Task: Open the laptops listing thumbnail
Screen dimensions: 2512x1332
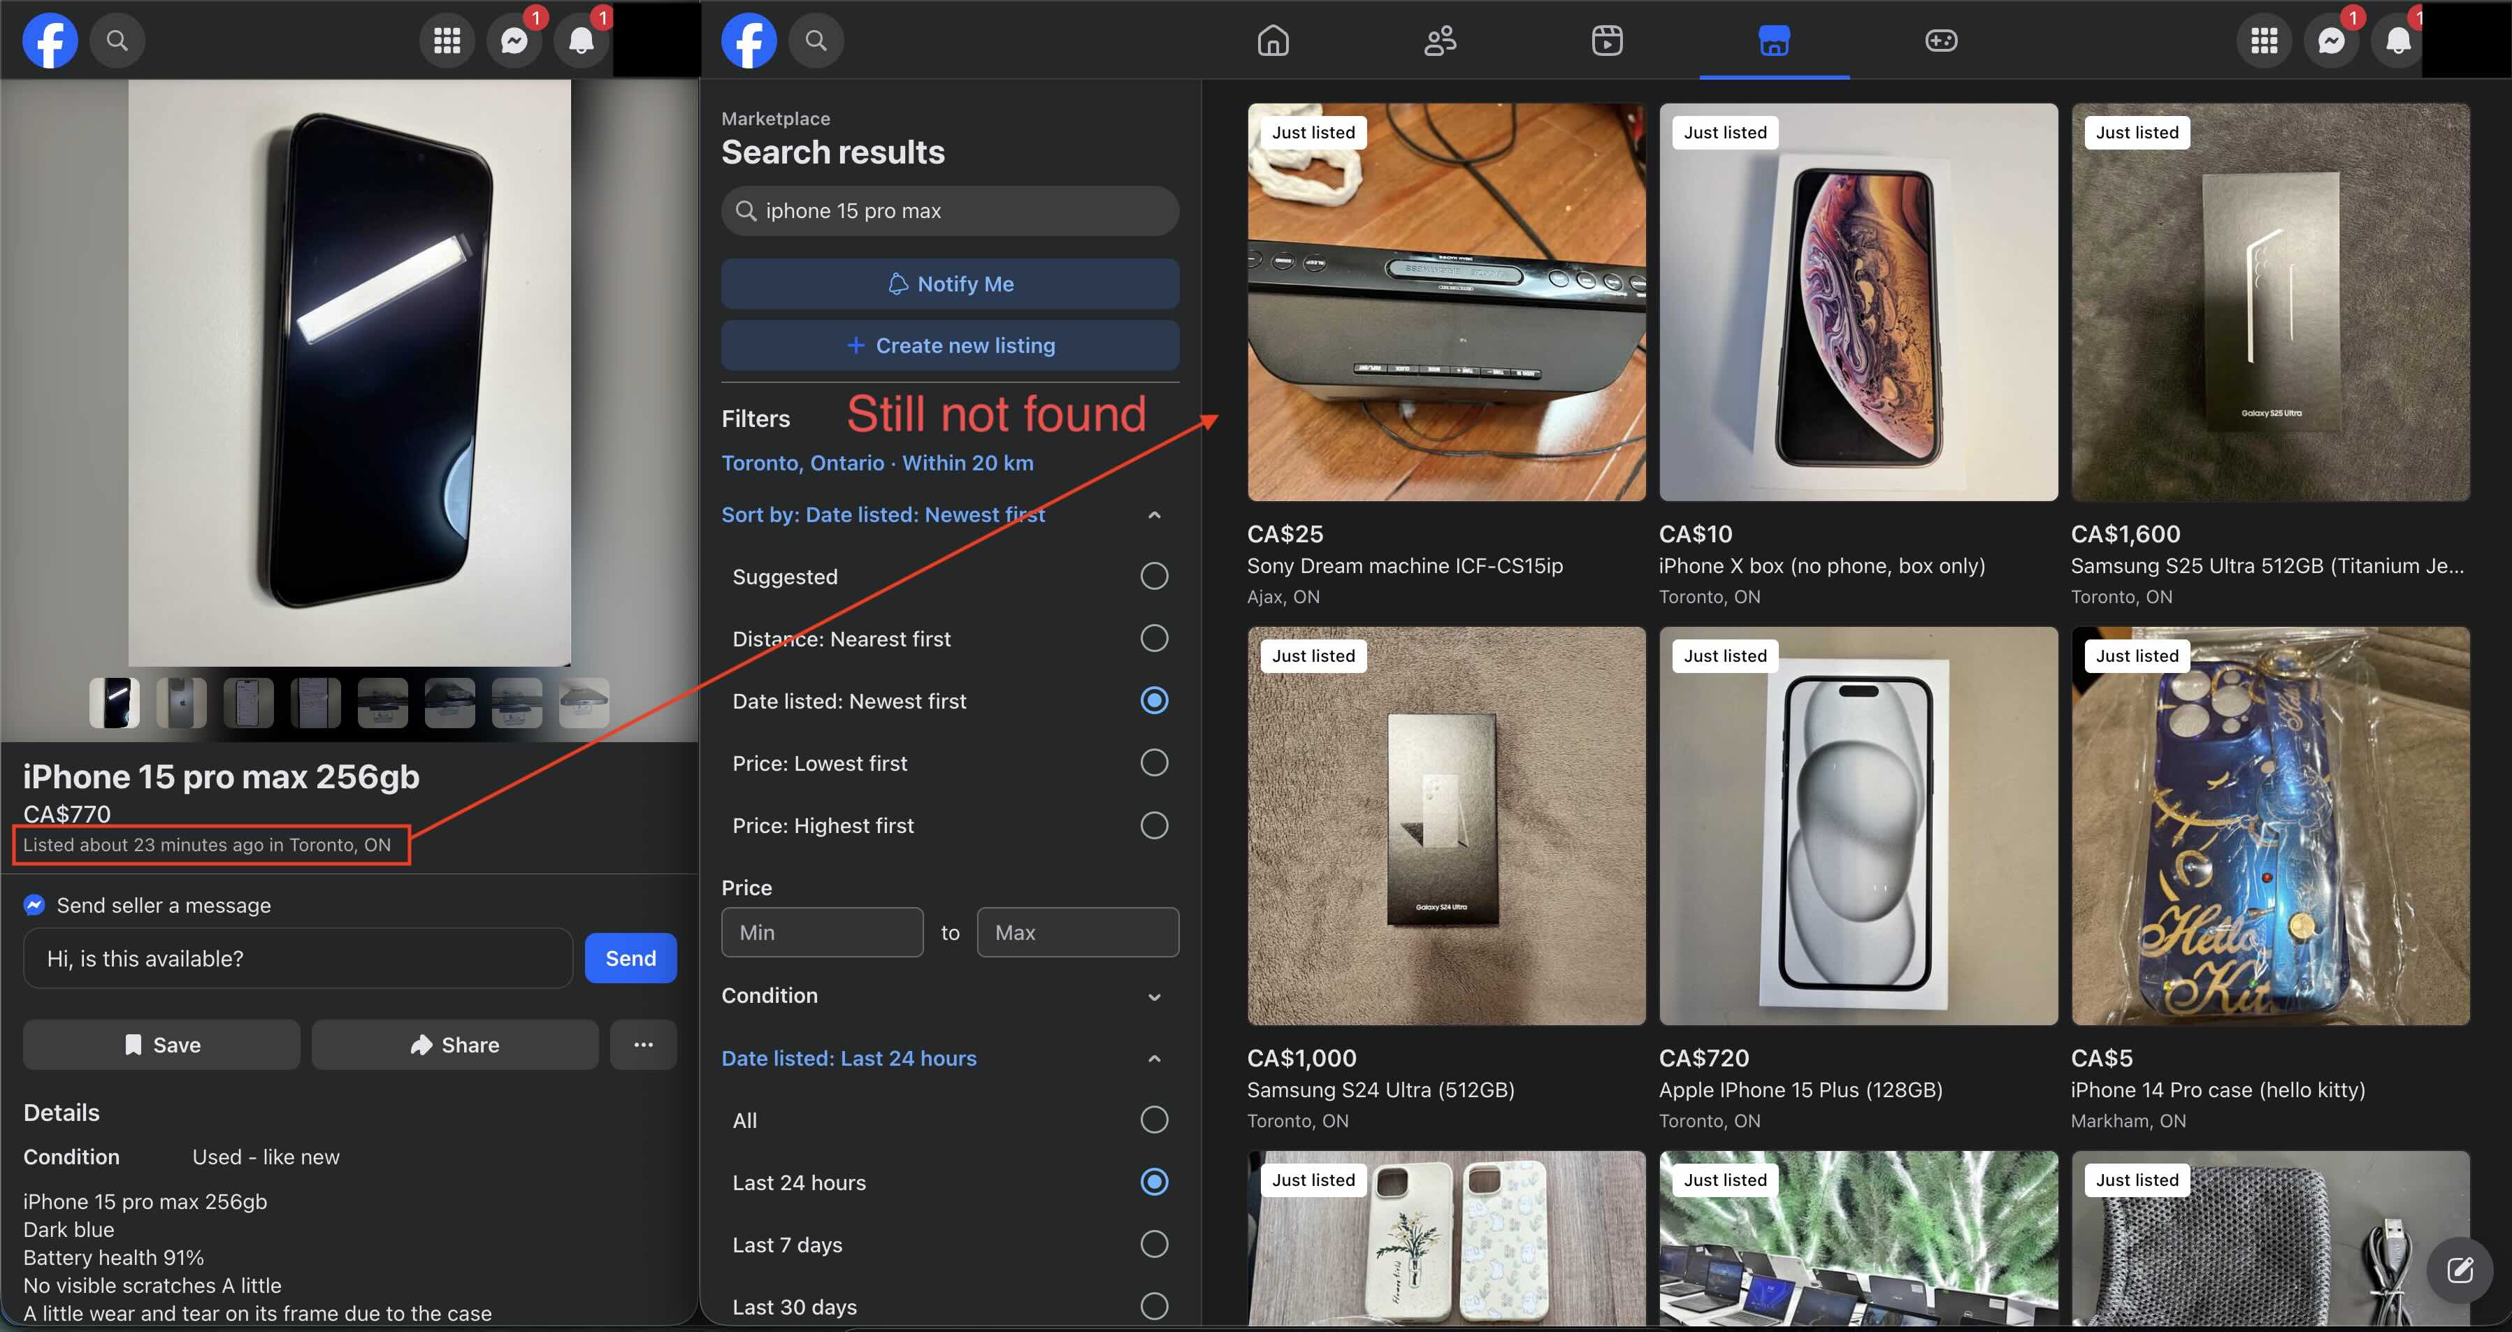Action: 1858,1238
